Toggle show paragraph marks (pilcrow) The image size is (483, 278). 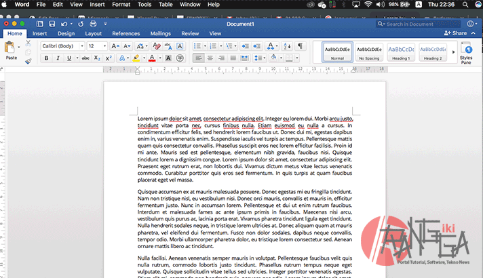300,46
